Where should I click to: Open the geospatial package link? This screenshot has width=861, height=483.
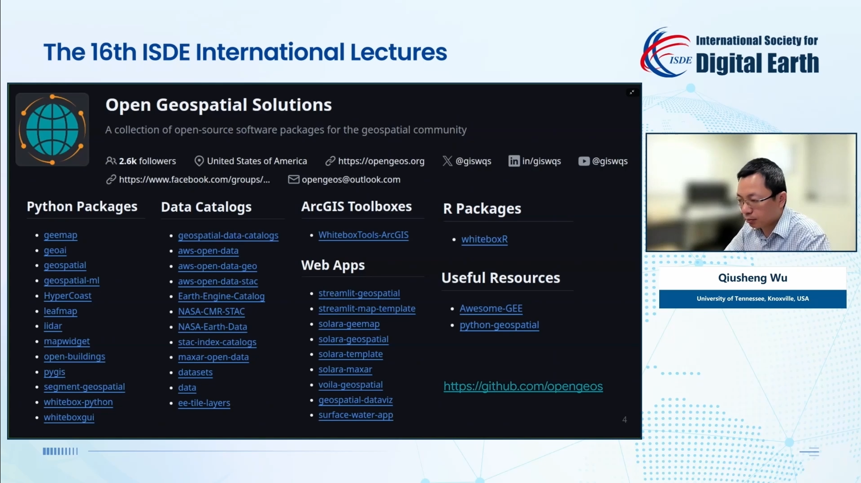click(x=65, y=265)
